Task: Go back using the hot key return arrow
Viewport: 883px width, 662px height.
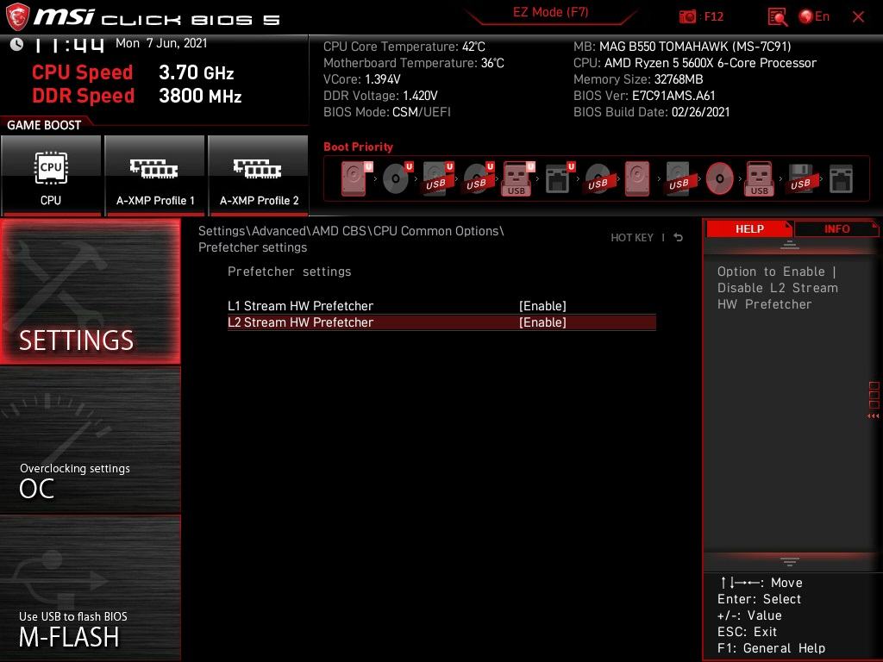Action: pyautogui.click(x=679, y=238)
